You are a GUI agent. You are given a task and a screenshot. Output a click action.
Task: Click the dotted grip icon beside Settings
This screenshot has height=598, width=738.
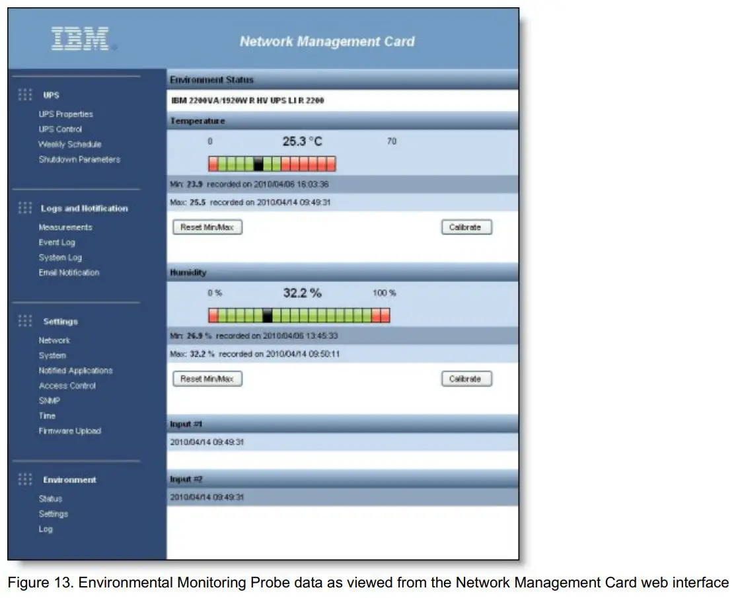25,320
